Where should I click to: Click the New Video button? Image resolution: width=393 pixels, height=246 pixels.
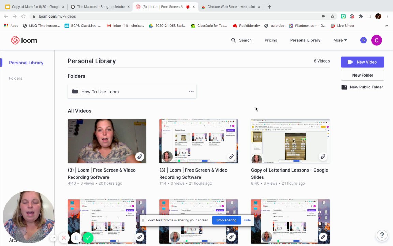(362, 62)
